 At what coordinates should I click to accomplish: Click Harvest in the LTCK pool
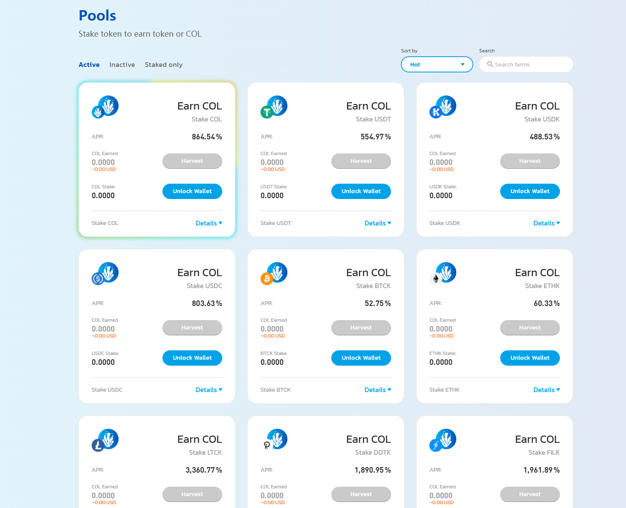pos(192,494)
